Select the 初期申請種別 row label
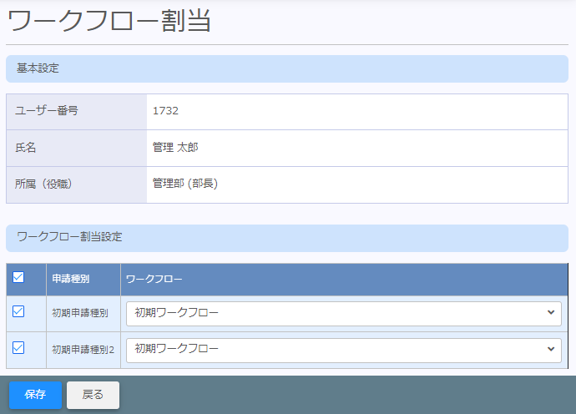This screenshot has height=414, width=576. [x=80, y=314]
